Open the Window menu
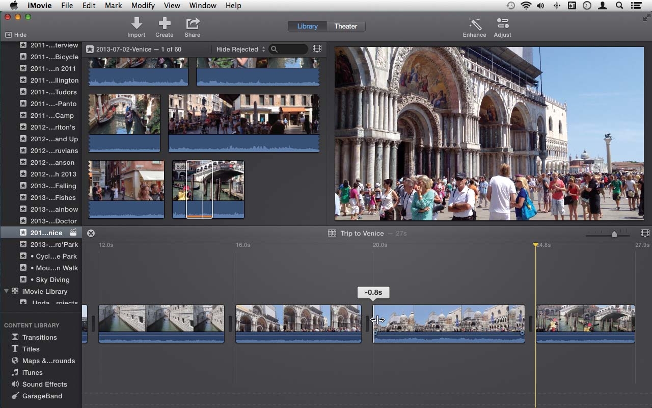This screenshot has width=652, height=408. click(x=203, y=6)
